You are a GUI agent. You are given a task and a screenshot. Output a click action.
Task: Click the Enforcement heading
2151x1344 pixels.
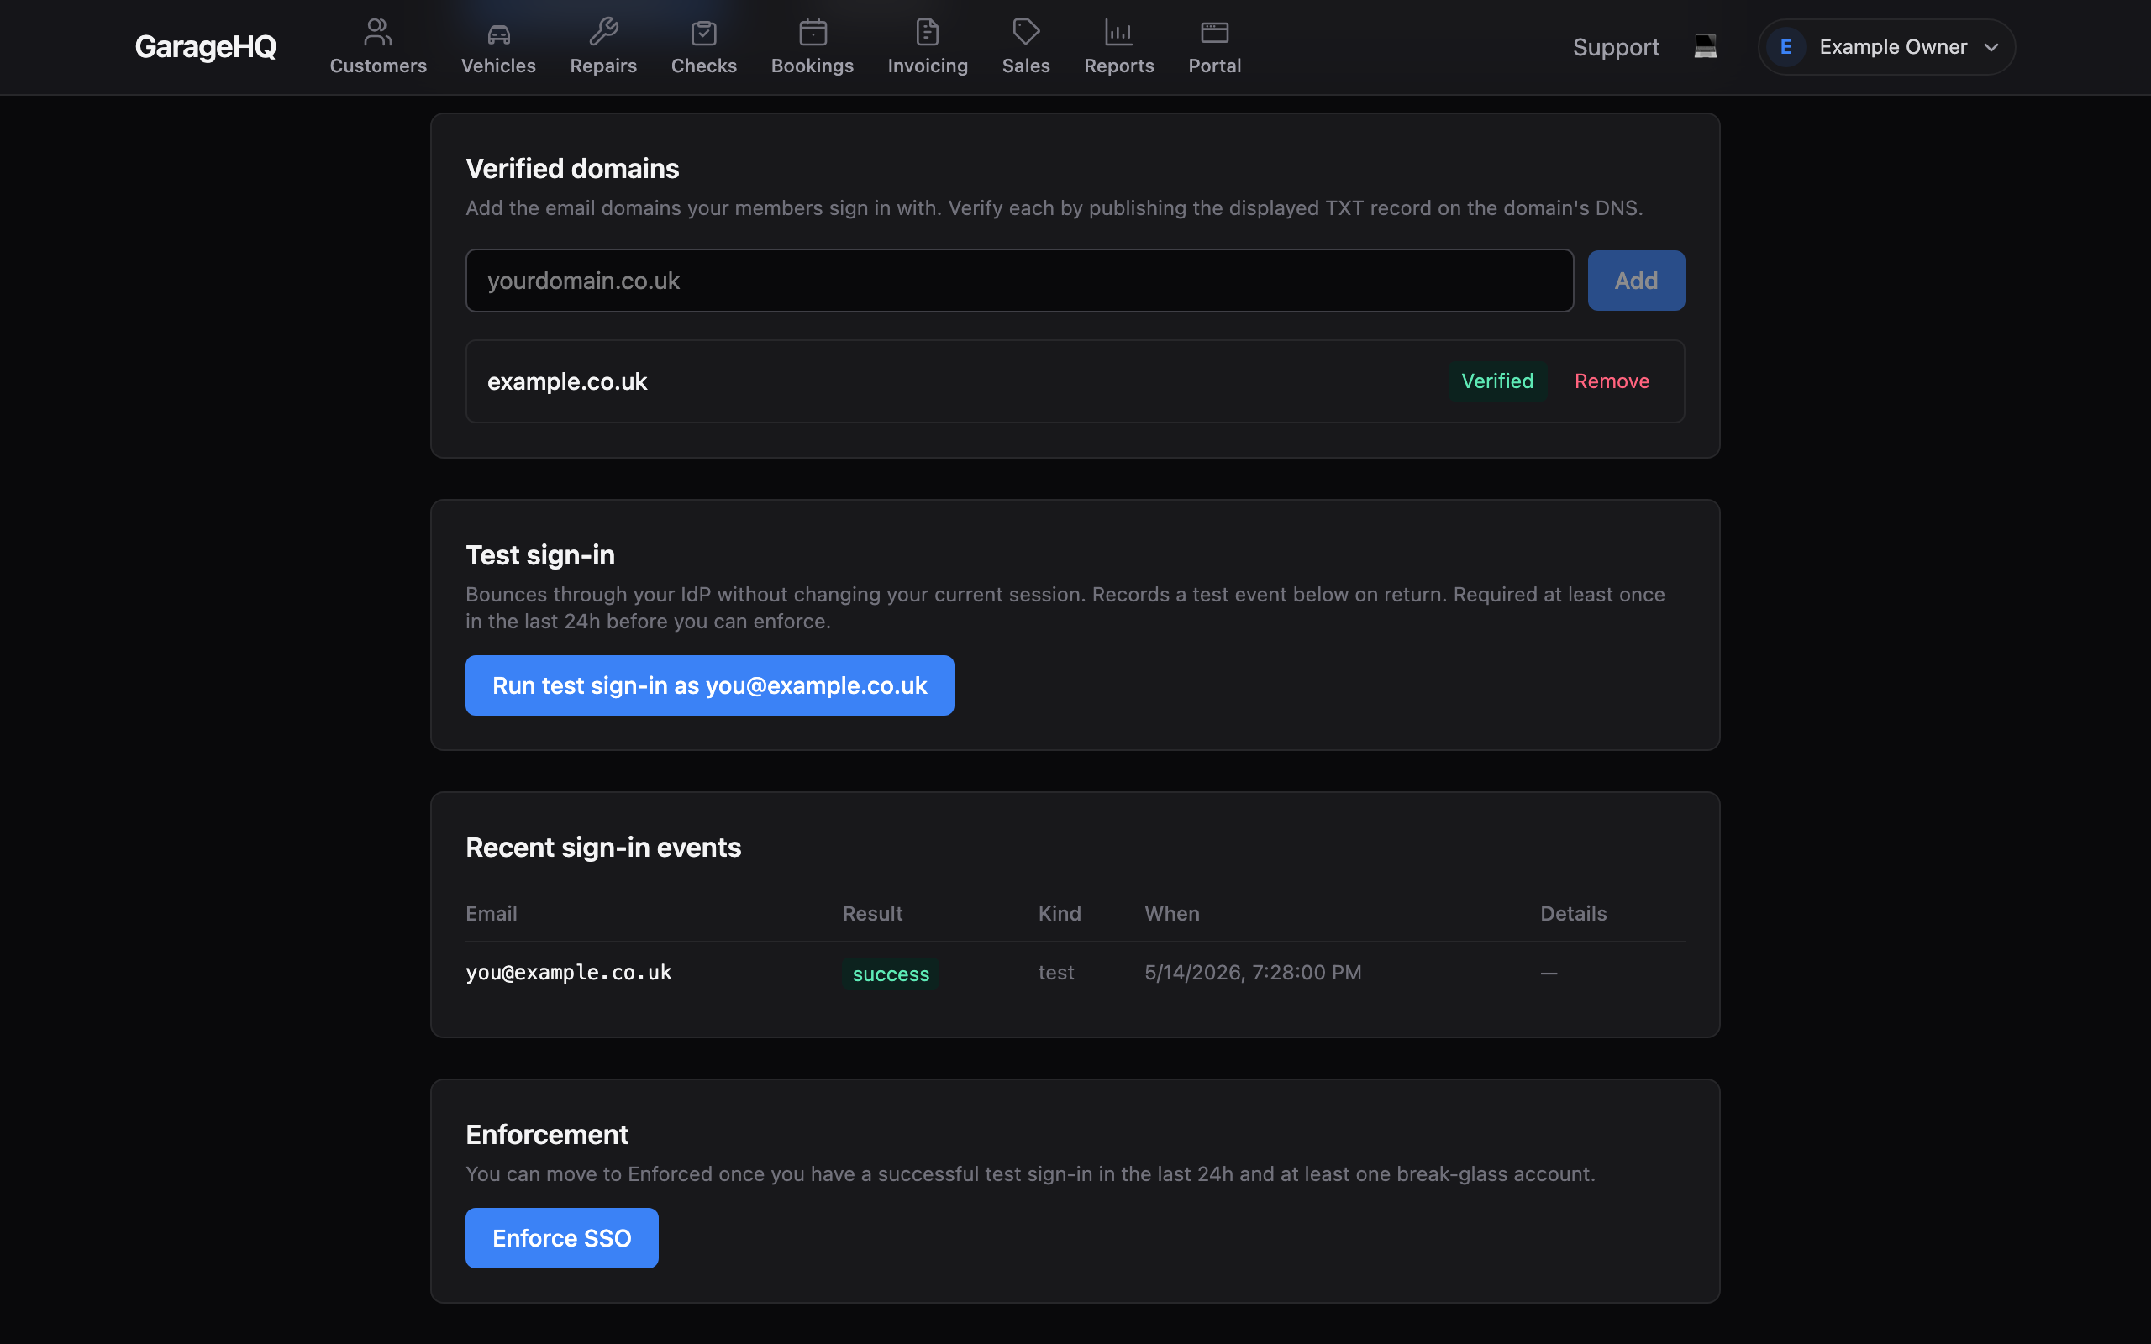547,1135
